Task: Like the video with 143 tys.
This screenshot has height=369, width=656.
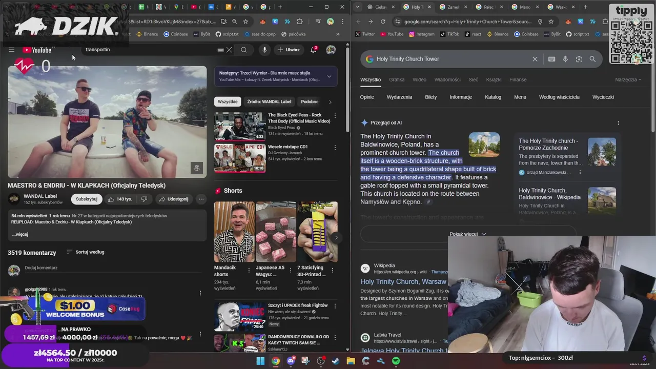Action: pos(119,199)
